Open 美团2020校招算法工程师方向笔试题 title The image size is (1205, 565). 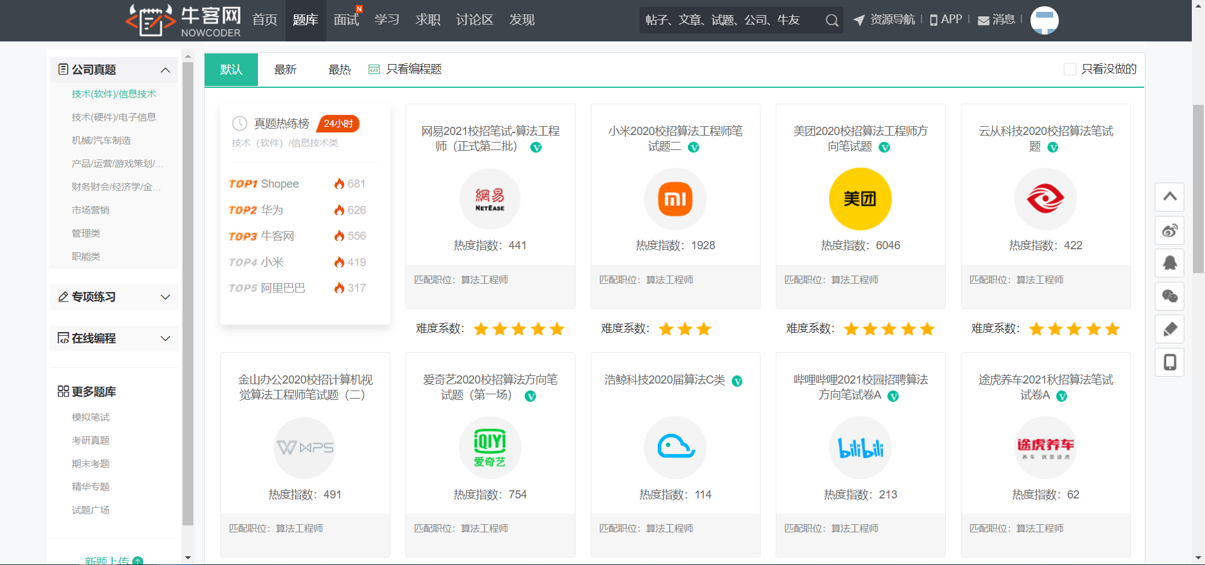pos(860,139)
